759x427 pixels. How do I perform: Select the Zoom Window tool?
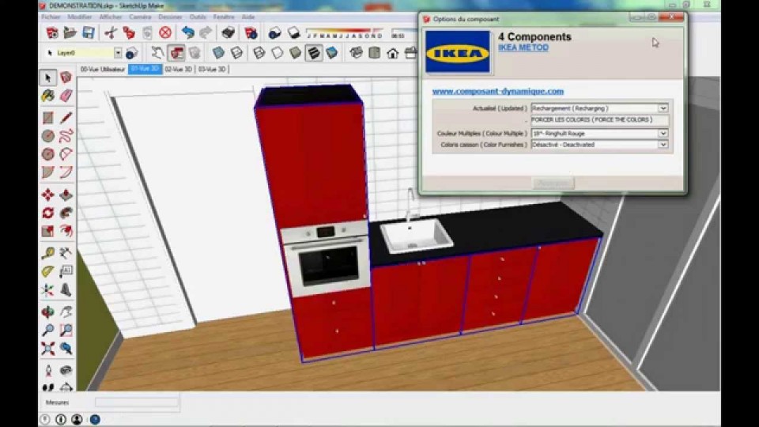(66, 331)
